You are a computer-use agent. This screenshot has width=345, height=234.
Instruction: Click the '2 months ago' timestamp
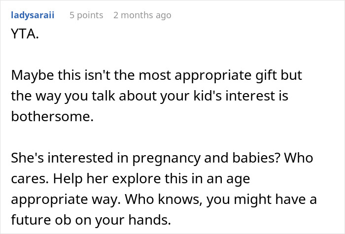[142, 15]
